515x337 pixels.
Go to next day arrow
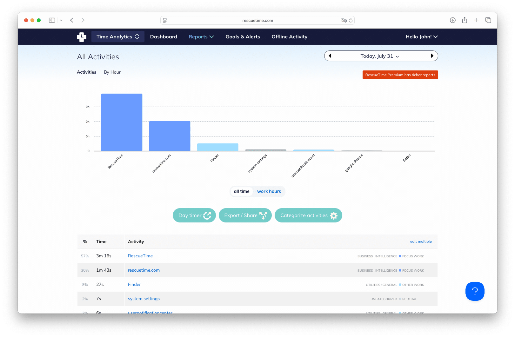pos(432,56)
